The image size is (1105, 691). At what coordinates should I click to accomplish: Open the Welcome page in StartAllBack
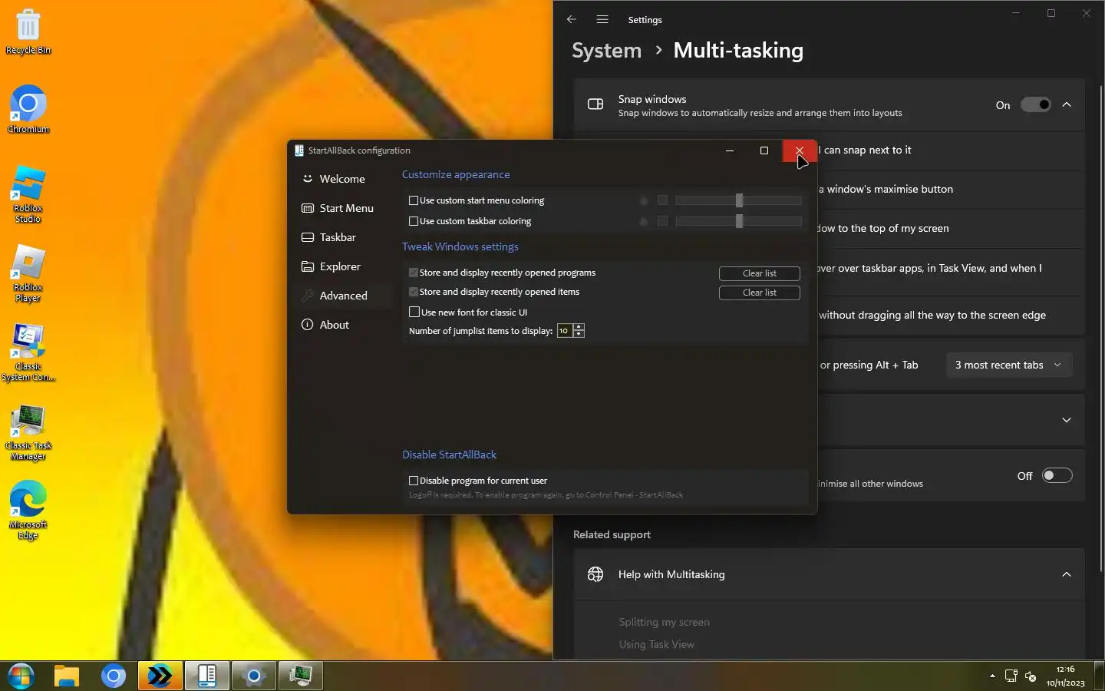[342, 179]
